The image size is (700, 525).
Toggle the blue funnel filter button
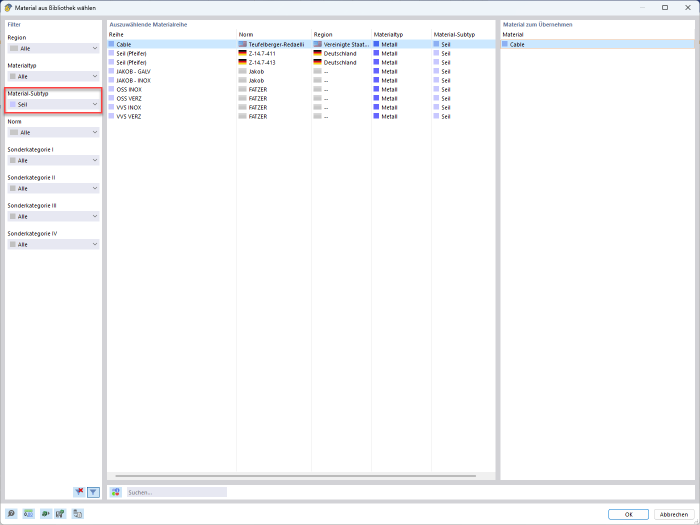93,492
